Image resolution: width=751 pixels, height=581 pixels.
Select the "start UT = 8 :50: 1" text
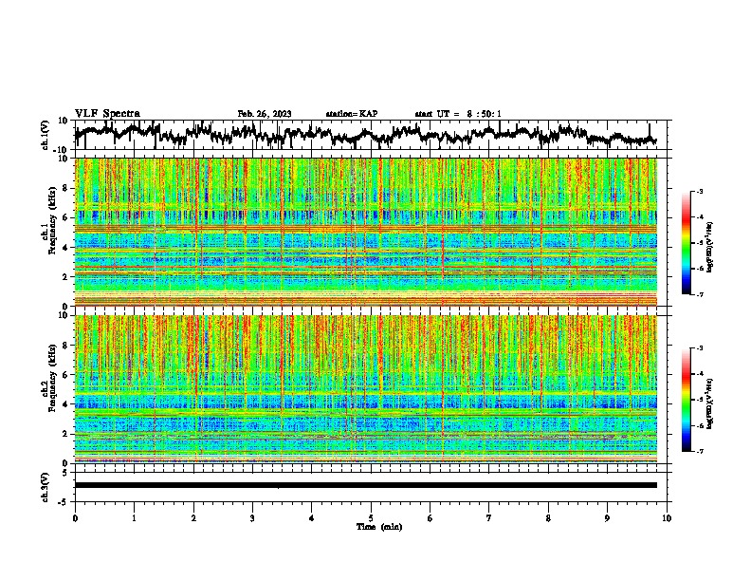click(458, 114)
